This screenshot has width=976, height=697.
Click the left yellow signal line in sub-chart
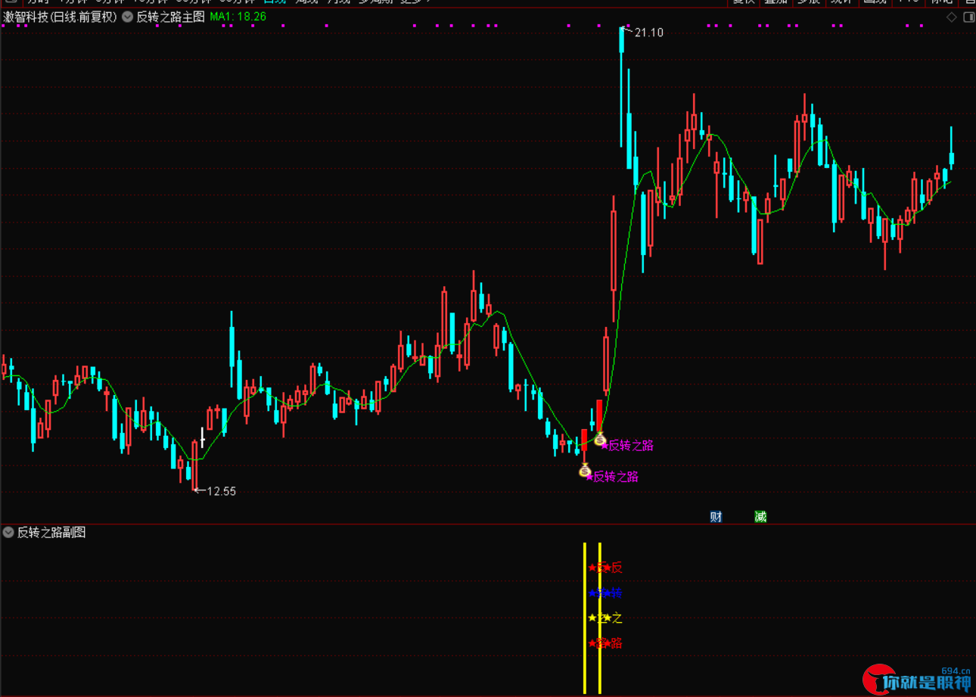pyautogui.click(x=584, y=618)
